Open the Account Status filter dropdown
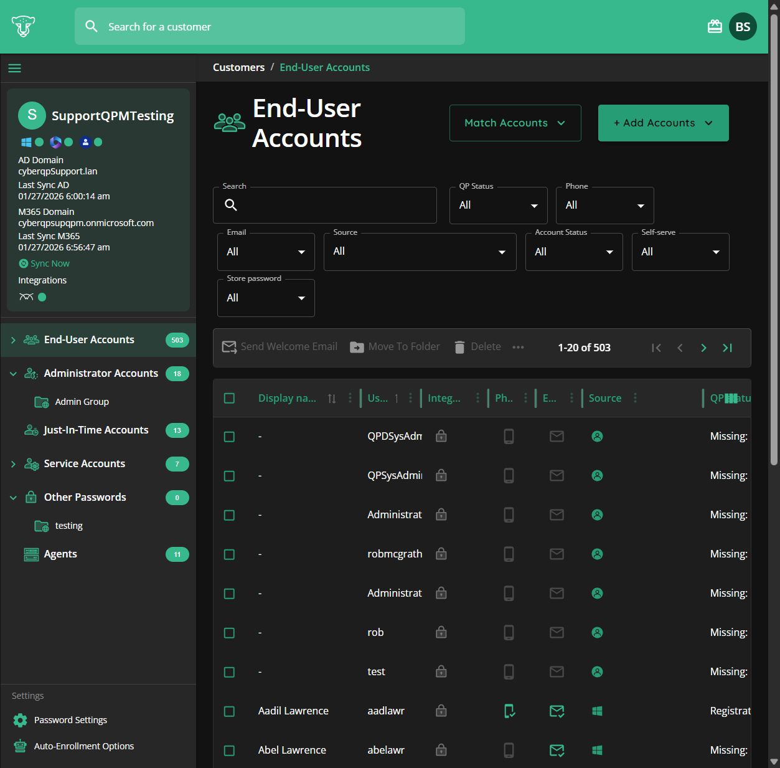This screenshot has width=780, height=768. point(574,252)
